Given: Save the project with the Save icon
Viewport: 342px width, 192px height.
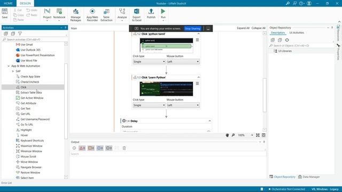Looking at the screenshot, I should pos(5,13).
